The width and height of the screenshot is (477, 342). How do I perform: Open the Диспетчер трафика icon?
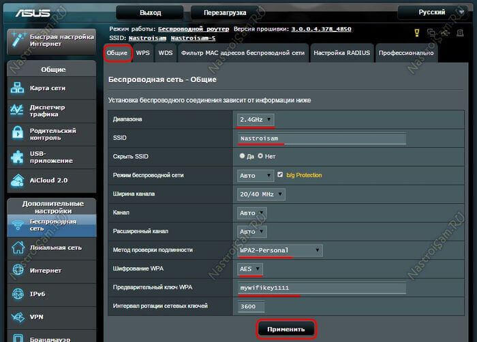[17, 110]
